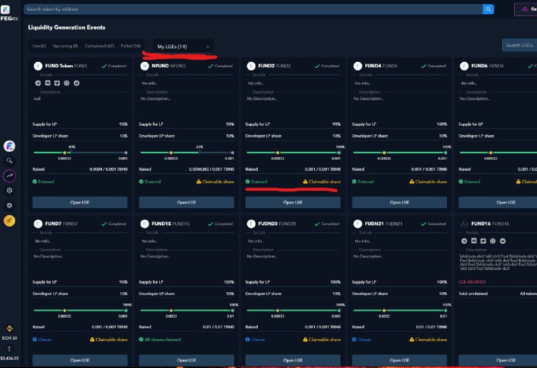The image size is (537, 368).
Task: Switch to the Upcoming (0) tab
Action: pos(65,46)
